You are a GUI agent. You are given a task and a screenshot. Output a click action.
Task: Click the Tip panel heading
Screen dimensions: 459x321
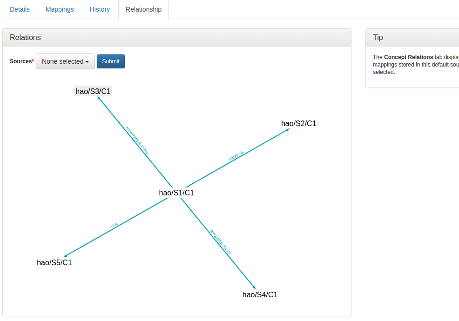click(x=378, y=38)
